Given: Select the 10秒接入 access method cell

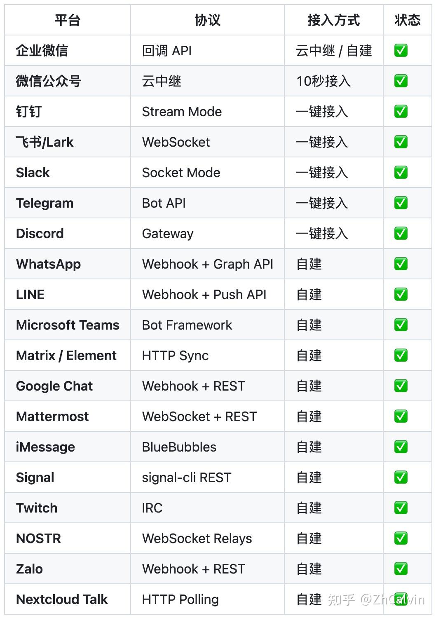Looking at the screenshot, I should (323, 81).
